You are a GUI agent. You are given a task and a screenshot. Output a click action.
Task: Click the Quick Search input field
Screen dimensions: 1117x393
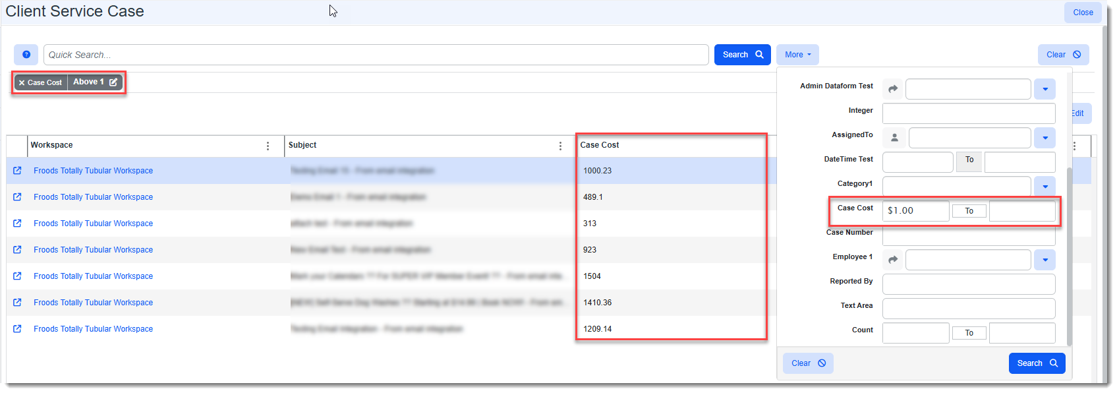[x=376, y=55]
